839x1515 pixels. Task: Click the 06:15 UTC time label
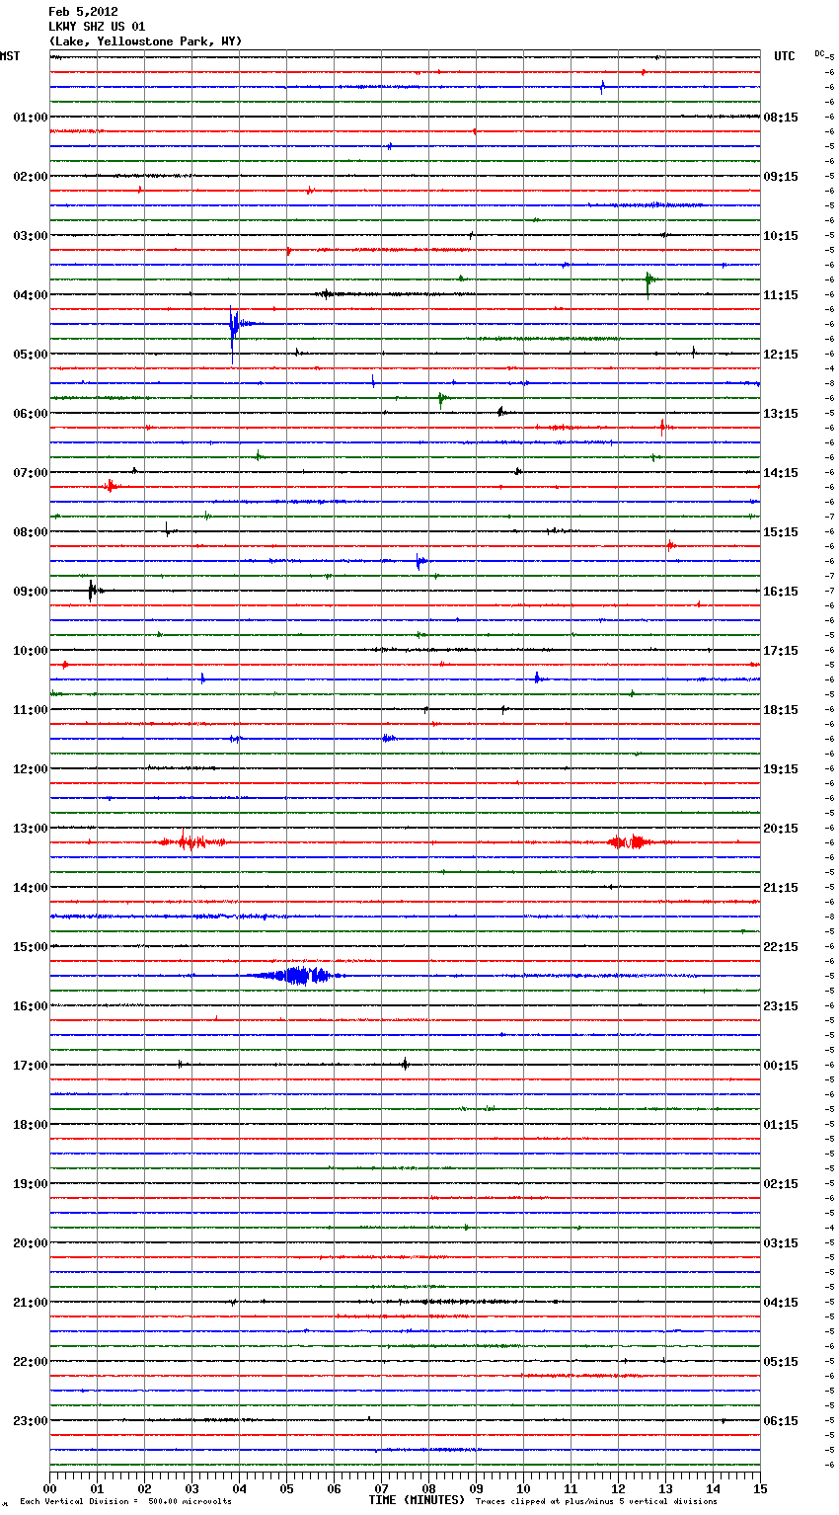click(x=781, y=1421)
